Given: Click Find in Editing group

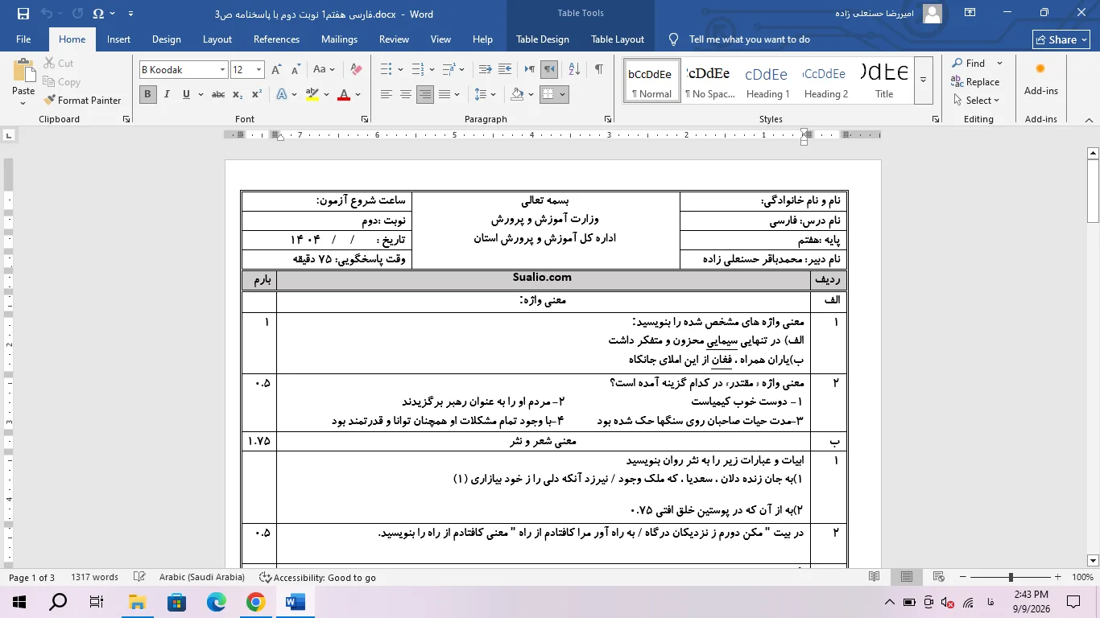Looking at the screenshot, I should [x=968, y=64].
